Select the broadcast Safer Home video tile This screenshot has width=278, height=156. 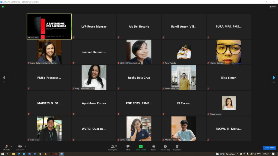49,27
